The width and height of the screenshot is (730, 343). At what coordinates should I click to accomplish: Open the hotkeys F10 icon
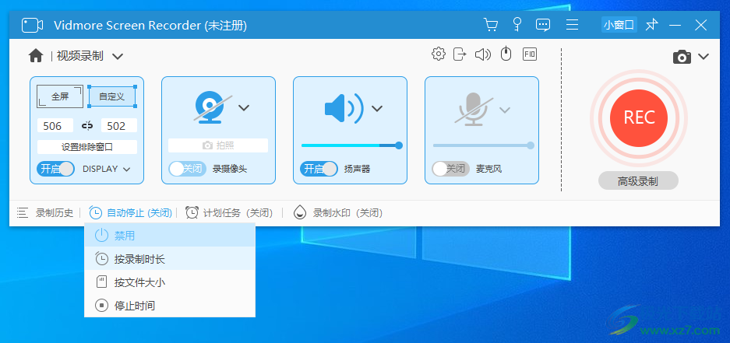coord(530,54)
